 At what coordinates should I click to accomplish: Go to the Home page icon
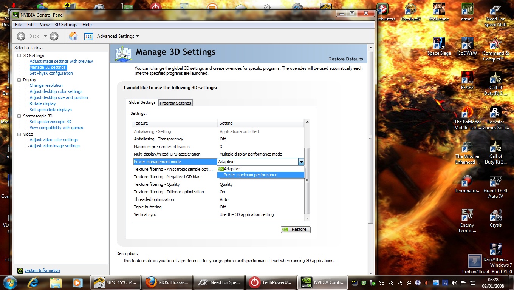73,36
